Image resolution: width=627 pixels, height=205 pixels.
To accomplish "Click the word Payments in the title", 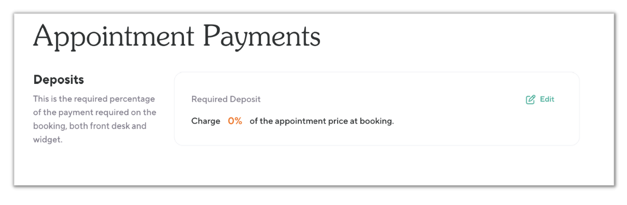I will point(262,37).
